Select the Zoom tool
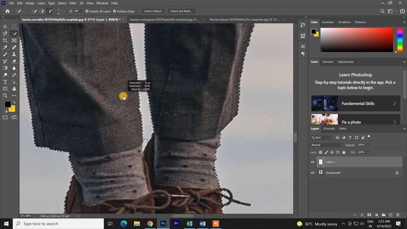407x229 pixels. [x=5, y=95]
